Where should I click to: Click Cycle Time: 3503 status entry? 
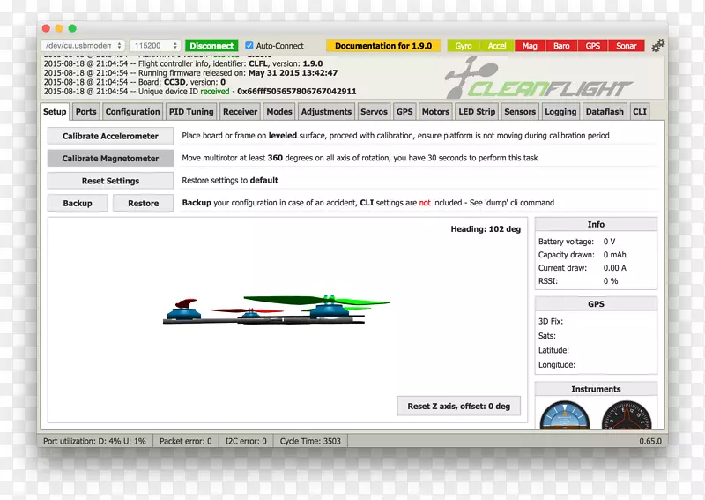pyautogui.click(x=310, y=441)
